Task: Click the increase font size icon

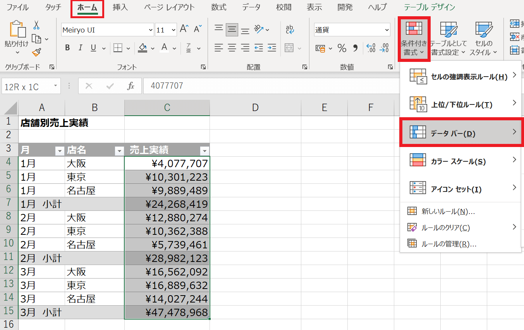Action: (184, 29)
